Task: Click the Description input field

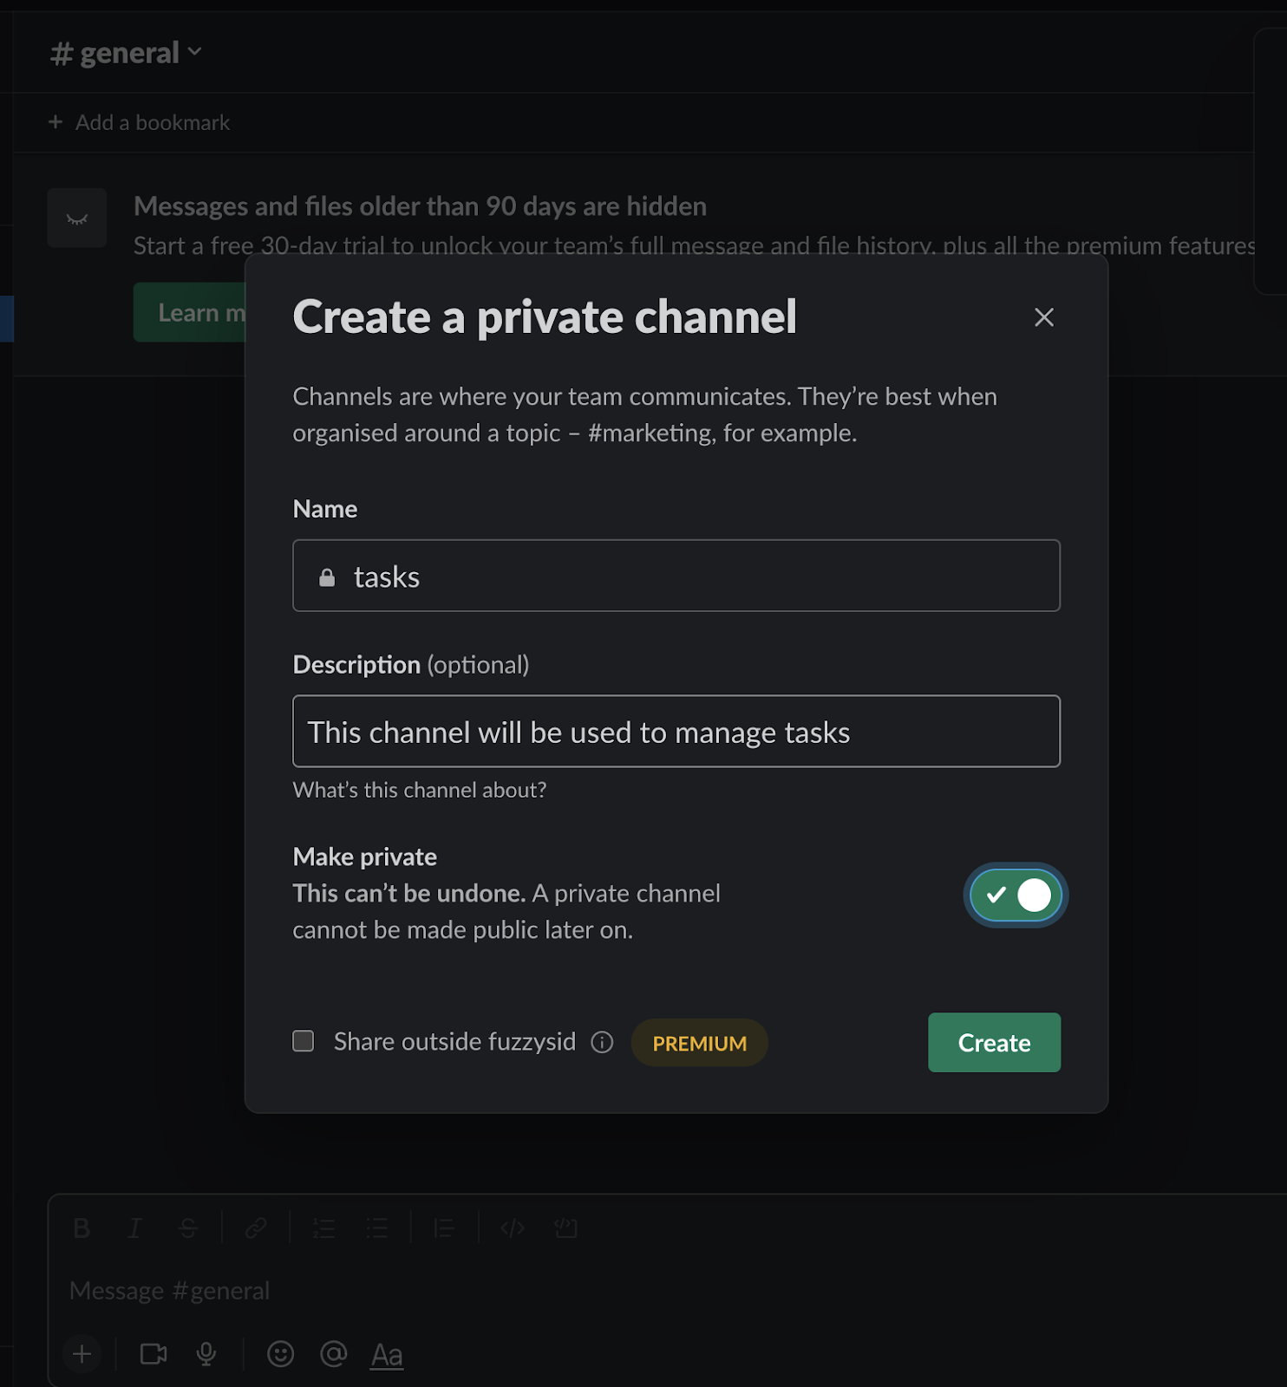Action: coord(676,731)
